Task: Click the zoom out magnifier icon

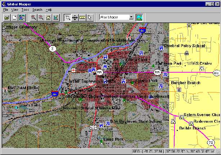Action: tap(41, 18)
